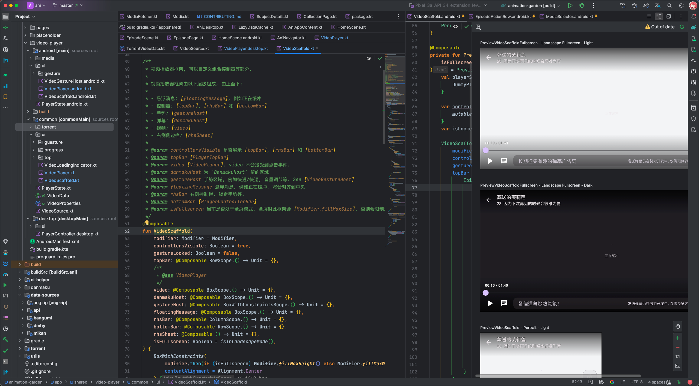Toggle pin on MediaSelector.android.kt tab
The image size is (699, 386).
click(x=596, y=16)
